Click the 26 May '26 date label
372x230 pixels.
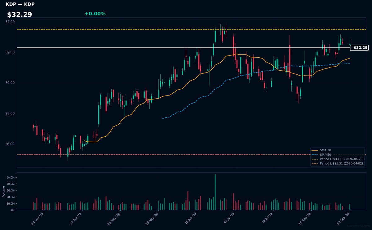[152, 219]
